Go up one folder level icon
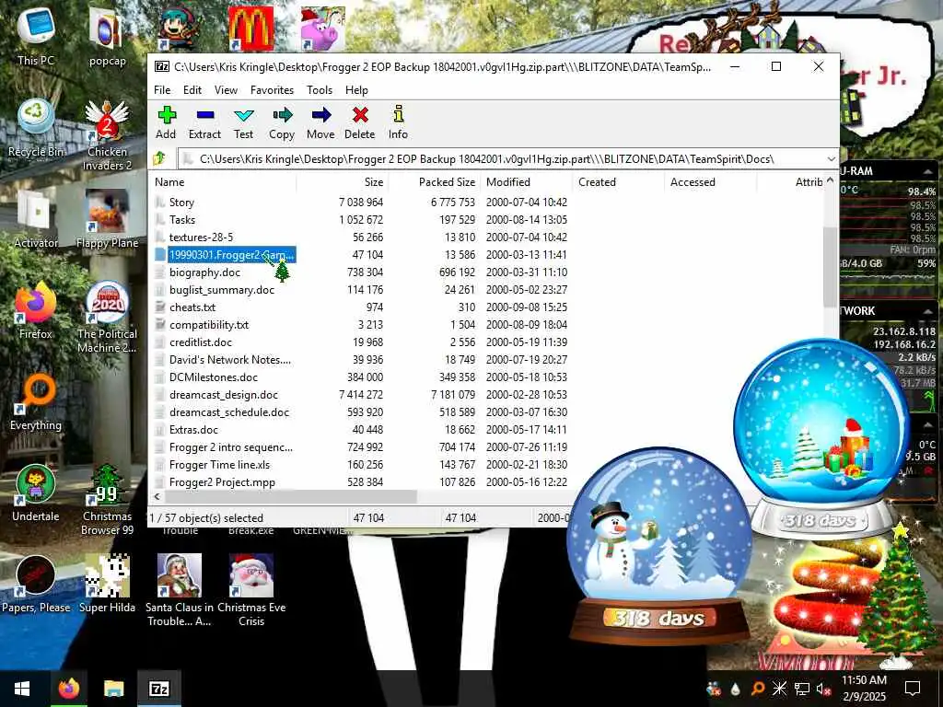943x707 pixels. click(x=160, y=158)
